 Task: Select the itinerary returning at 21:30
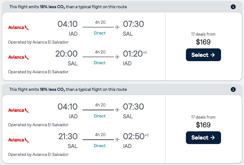coord(203,138)
